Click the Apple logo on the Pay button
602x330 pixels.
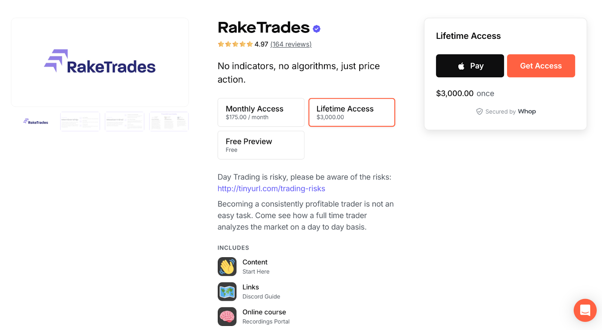(461, 66)
